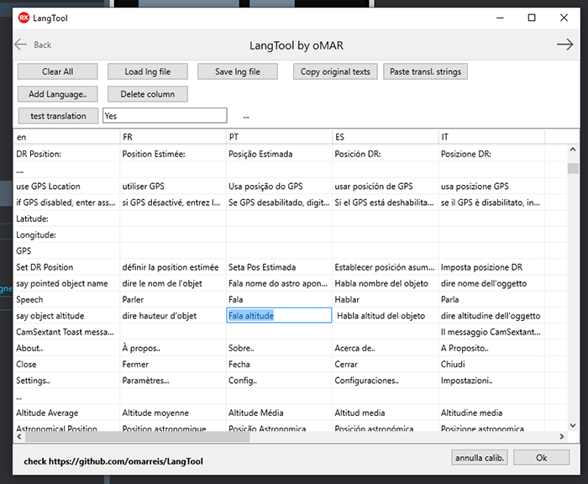
Task: Click the vertical scrollbar thumb
Action: 573,168
